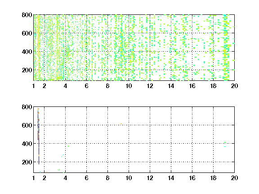Select the x-axis tick label 10 under top plot
This screenshot has width=259, height=194.
point(129,86)
